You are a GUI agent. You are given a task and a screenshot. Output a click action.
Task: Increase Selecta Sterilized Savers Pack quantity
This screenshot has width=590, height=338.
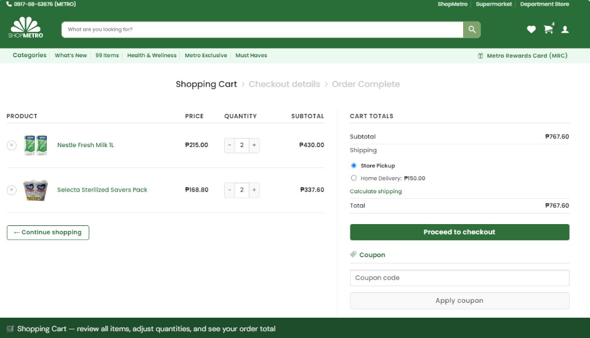click(254, 190)
